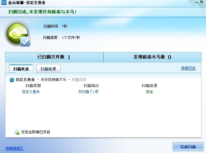The height and width of the screenshot is (153, 206).
Task: Click the 未发现病毒木马 group text
Action: pyautogui.click(x=53, y=80)
